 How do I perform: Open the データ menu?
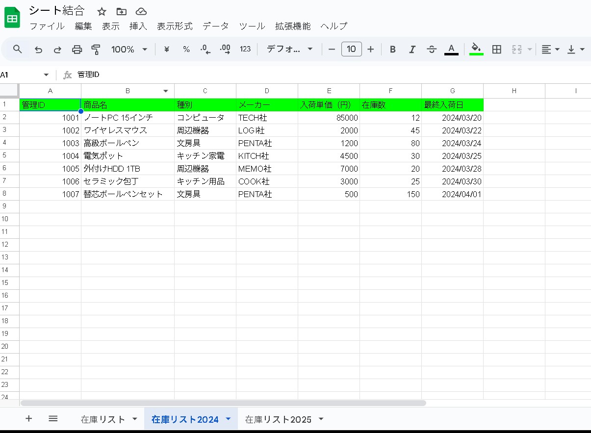coord(215,26)
